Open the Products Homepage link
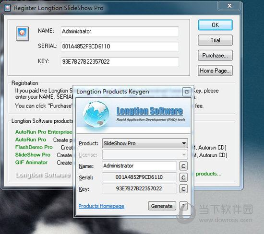This screenshot has height=234, width=264. 101,206
